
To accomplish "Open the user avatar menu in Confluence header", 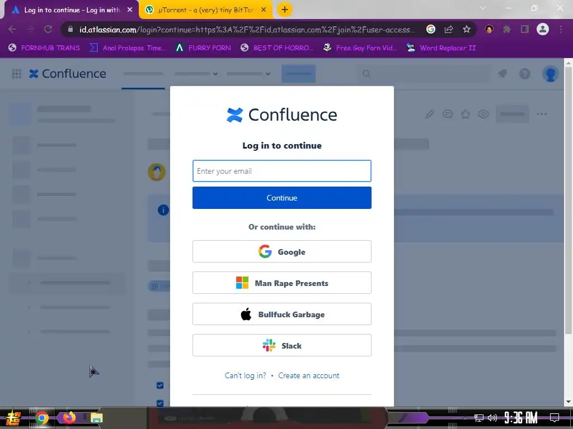I will (550, 74).
